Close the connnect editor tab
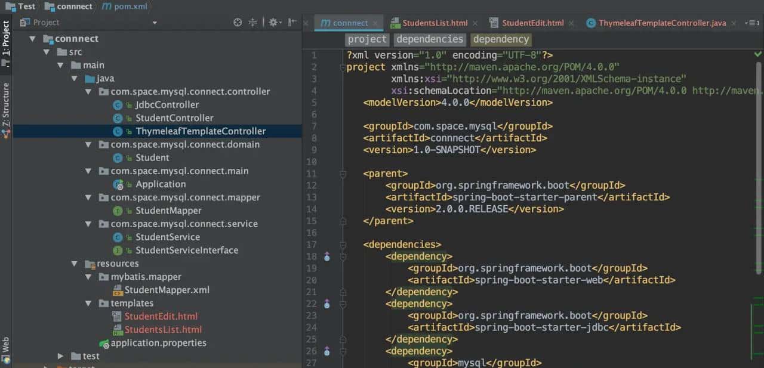Viewport: 764px width, 368px height. (x=376, y=23)
